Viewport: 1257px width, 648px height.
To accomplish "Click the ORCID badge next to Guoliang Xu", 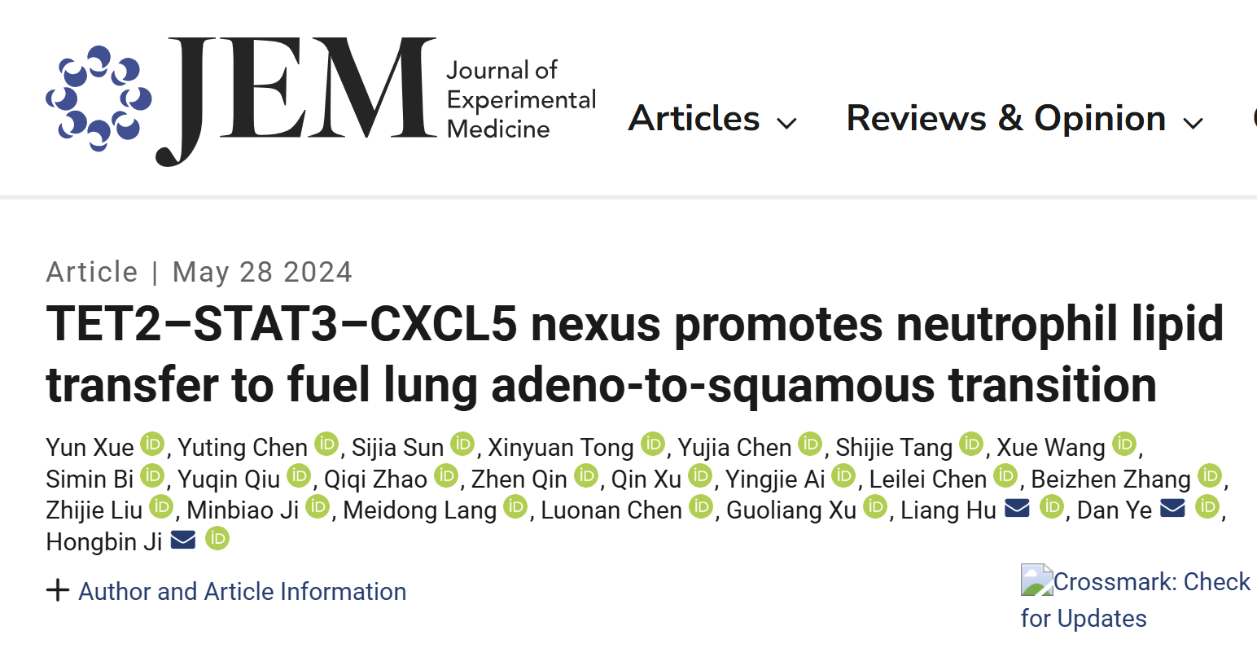I will (x=875, y=507).
